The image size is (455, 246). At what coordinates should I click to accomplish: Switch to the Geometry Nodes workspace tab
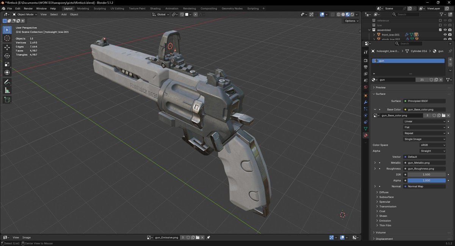tap(232, 8)
